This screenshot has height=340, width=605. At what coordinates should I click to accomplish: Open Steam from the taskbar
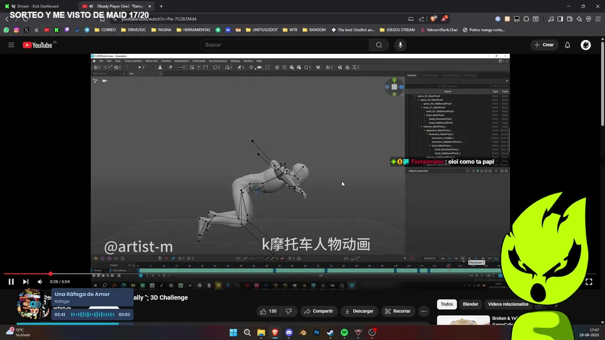[x=330, y=333]
